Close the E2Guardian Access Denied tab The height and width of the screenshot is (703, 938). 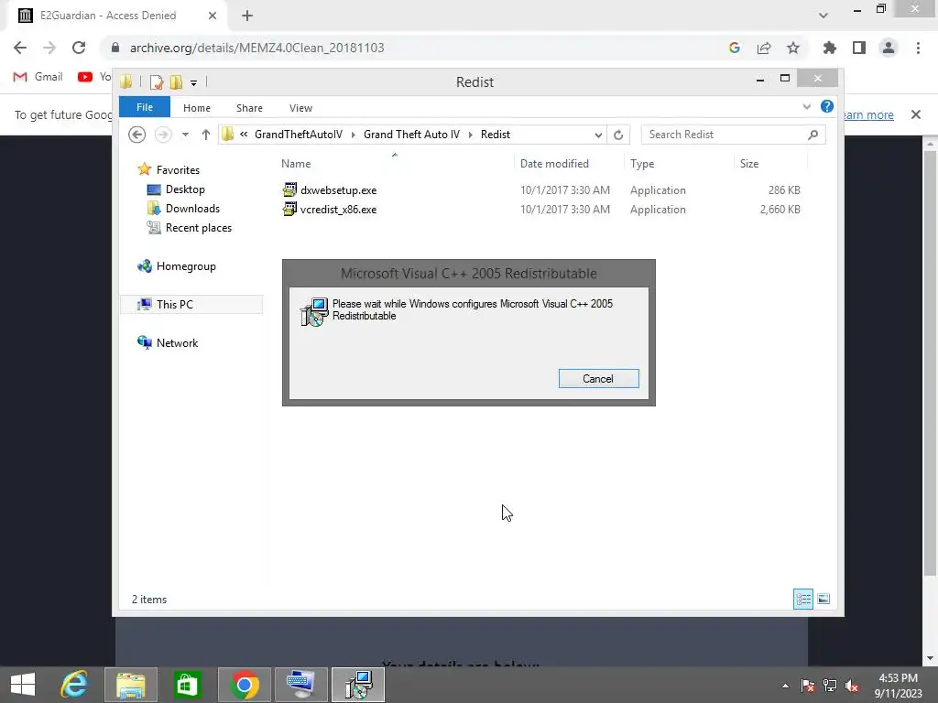pos(213,16)
